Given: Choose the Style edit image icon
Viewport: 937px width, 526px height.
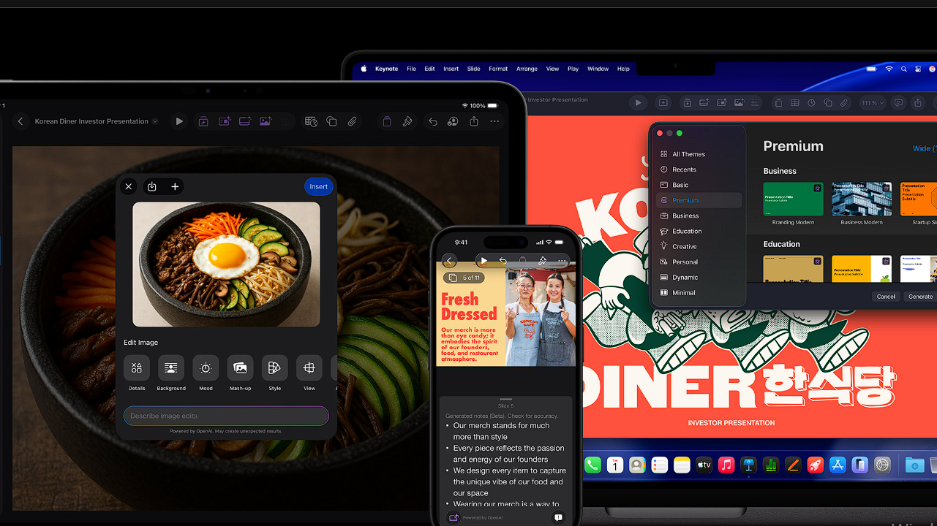Looking at the screenshot, I should point(274,368).
